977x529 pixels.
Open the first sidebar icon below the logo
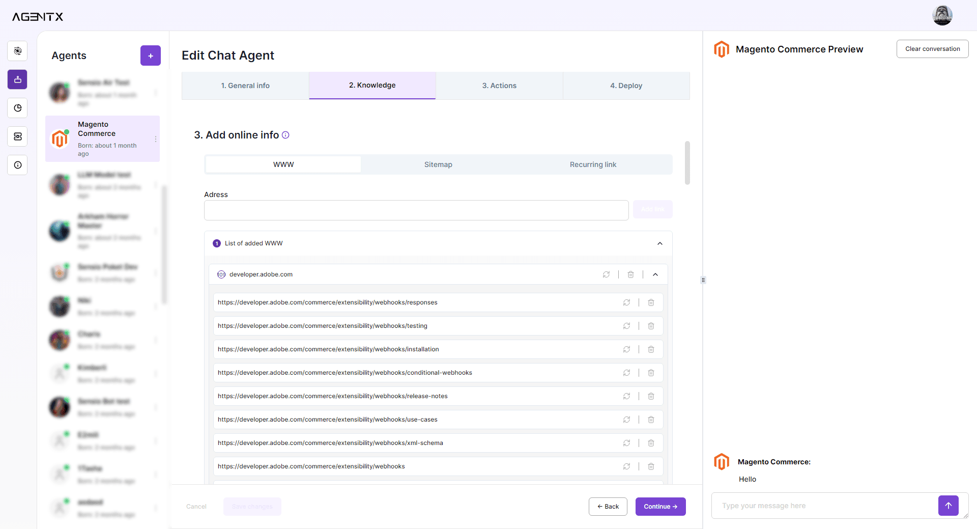coord(18,51)
